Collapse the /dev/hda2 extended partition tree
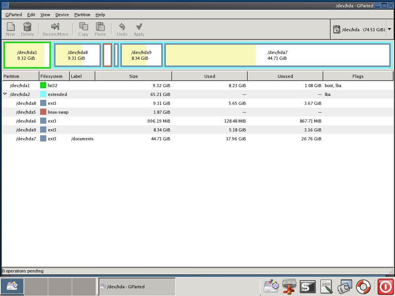The height and width of the screenshot is (296, 395). (5, 94)
